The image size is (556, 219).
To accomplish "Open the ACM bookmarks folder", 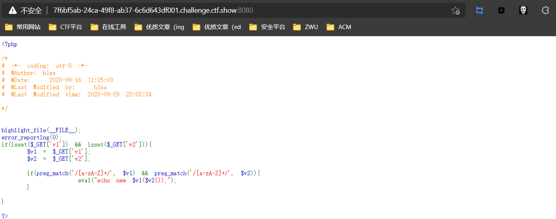I will (339, 27).
